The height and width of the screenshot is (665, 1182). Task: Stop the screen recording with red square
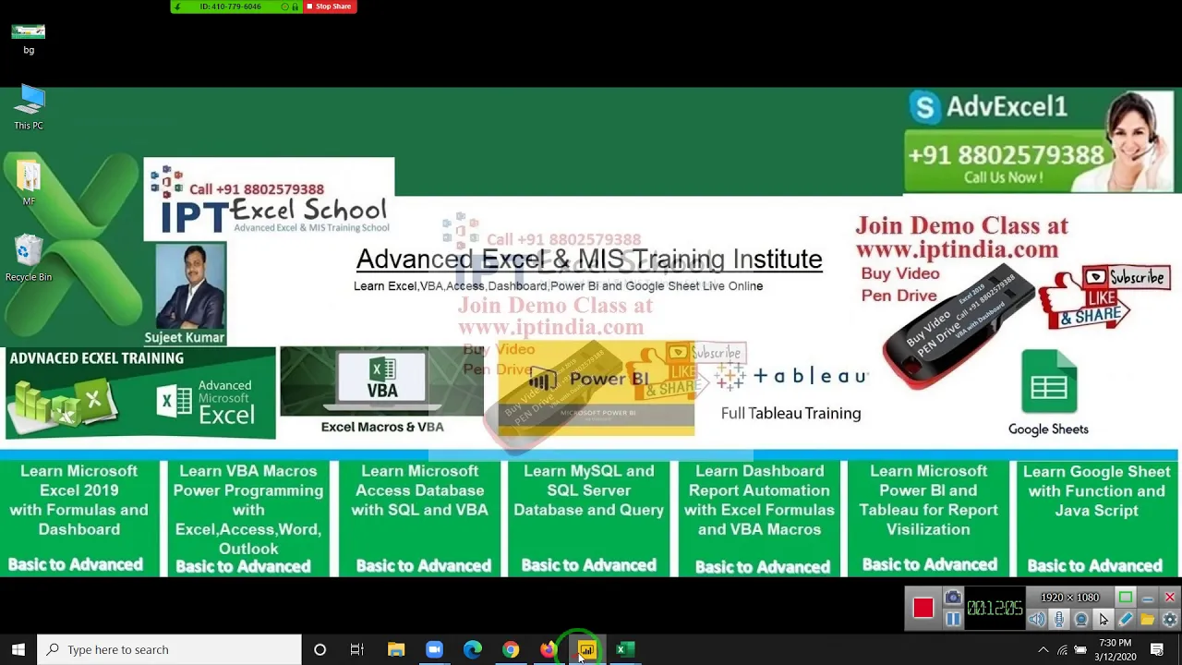point(923,608)
